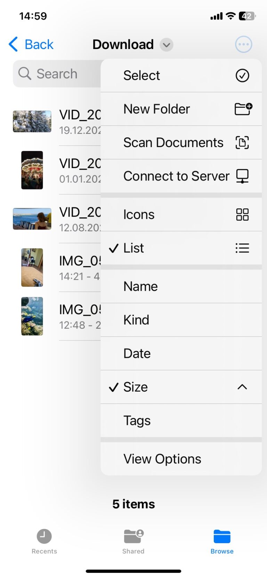This screenshot has height=578, width=267.
Task: Tap the Search magnifier icon
Action: point(24,74)
